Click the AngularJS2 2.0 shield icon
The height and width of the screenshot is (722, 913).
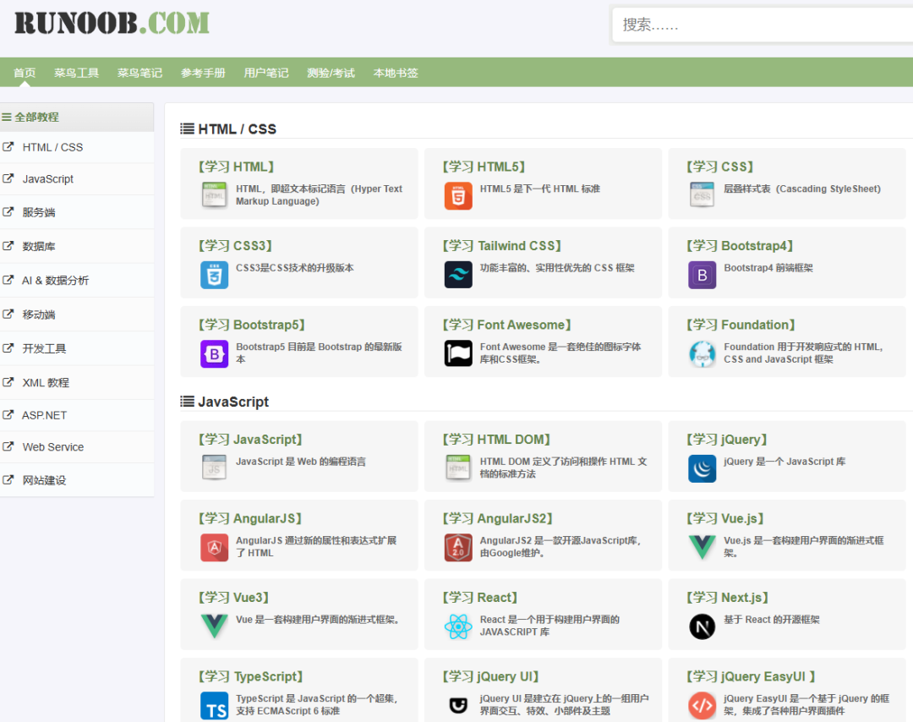pyautogui.click(x=458, y=547)
